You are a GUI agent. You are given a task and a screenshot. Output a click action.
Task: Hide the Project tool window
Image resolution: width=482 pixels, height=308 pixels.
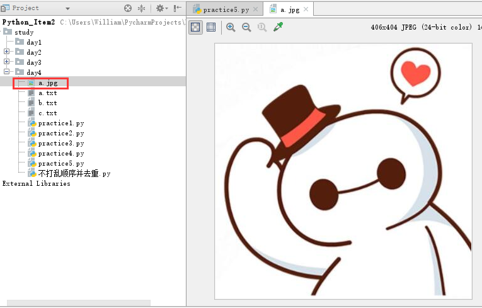click(x=178, y=8)
